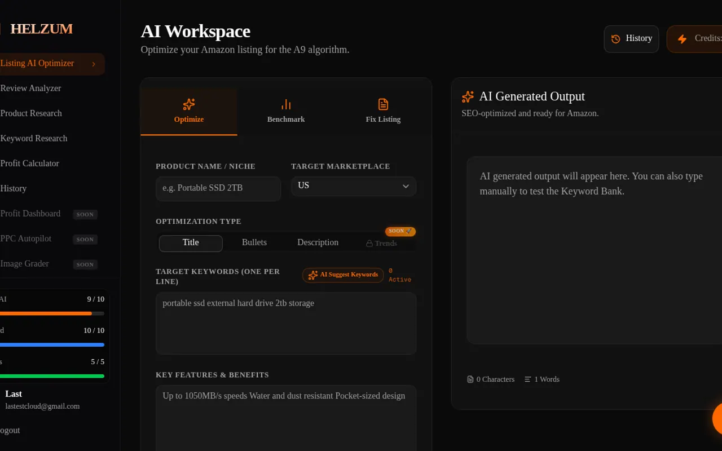The height and width of the screenshot is (451, 722).
Task: Open the Optimize tab
Action: click(x=189, y=111)
